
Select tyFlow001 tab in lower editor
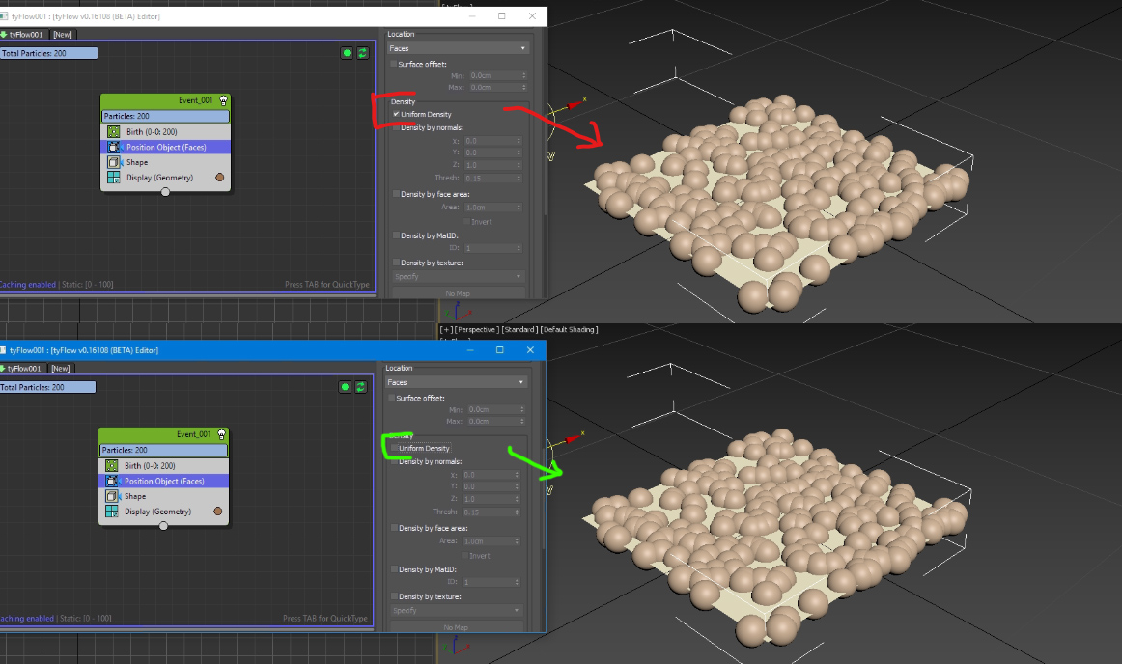tap(25, 368)
